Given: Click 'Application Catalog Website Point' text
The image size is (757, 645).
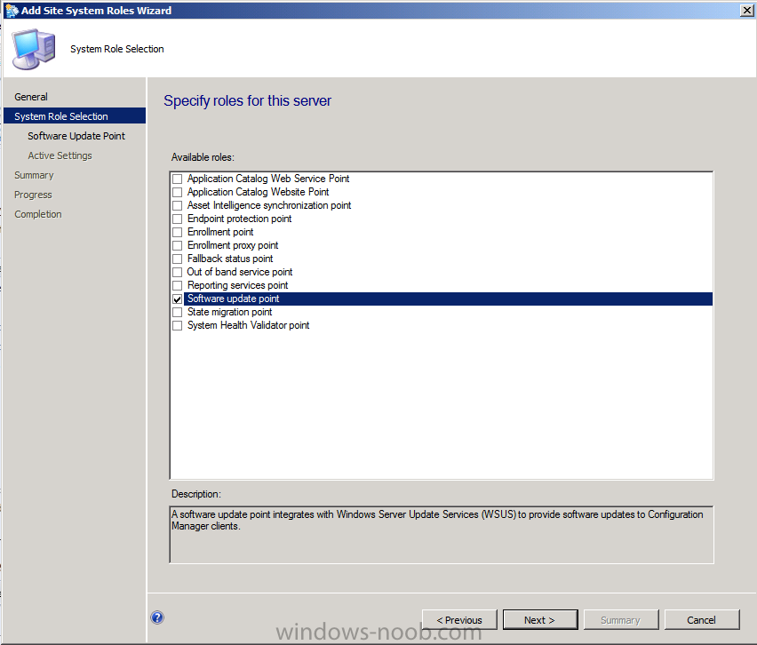Looking at the screenshot, I should [x=258, y=192].
